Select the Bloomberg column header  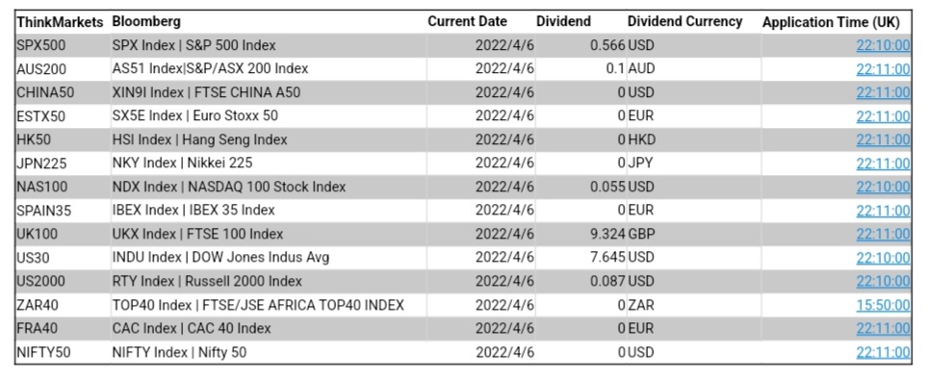[x=146, y=22]
